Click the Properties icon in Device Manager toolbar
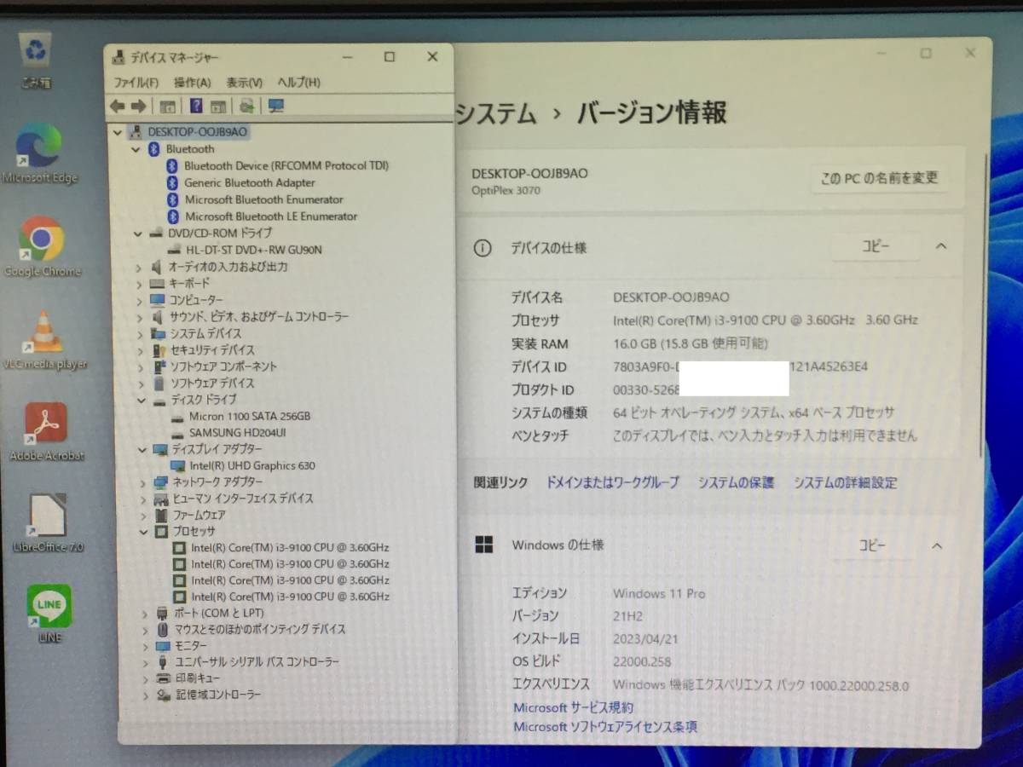 [x=167, y=106]
